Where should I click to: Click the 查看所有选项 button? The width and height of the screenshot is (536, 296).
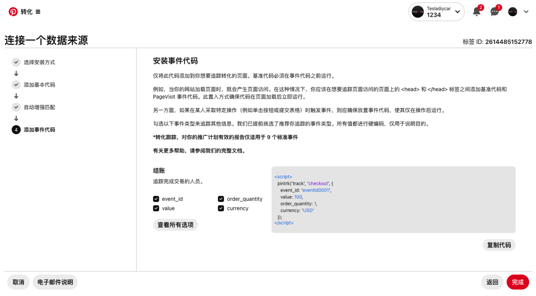tap(176, 225)
